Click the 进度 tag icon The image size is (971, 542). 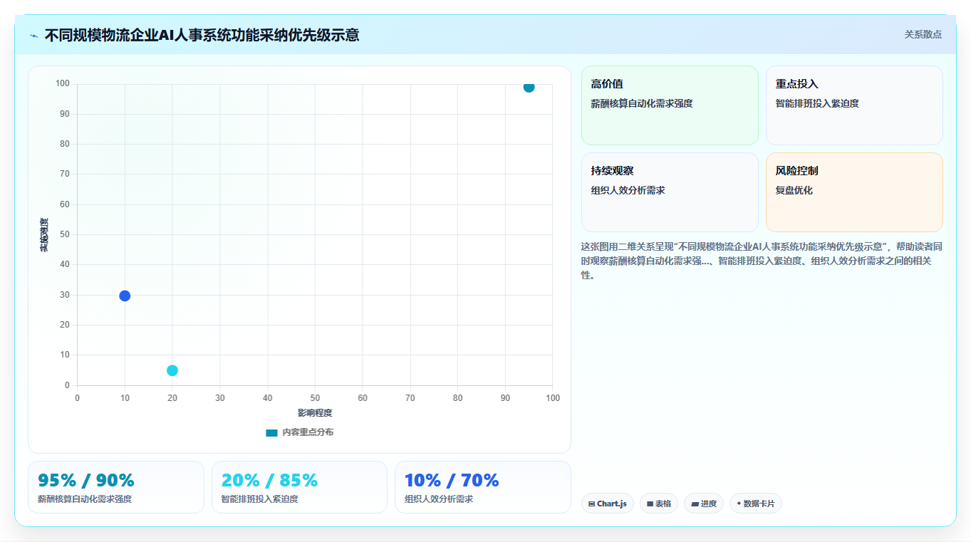tap(695, 504)
